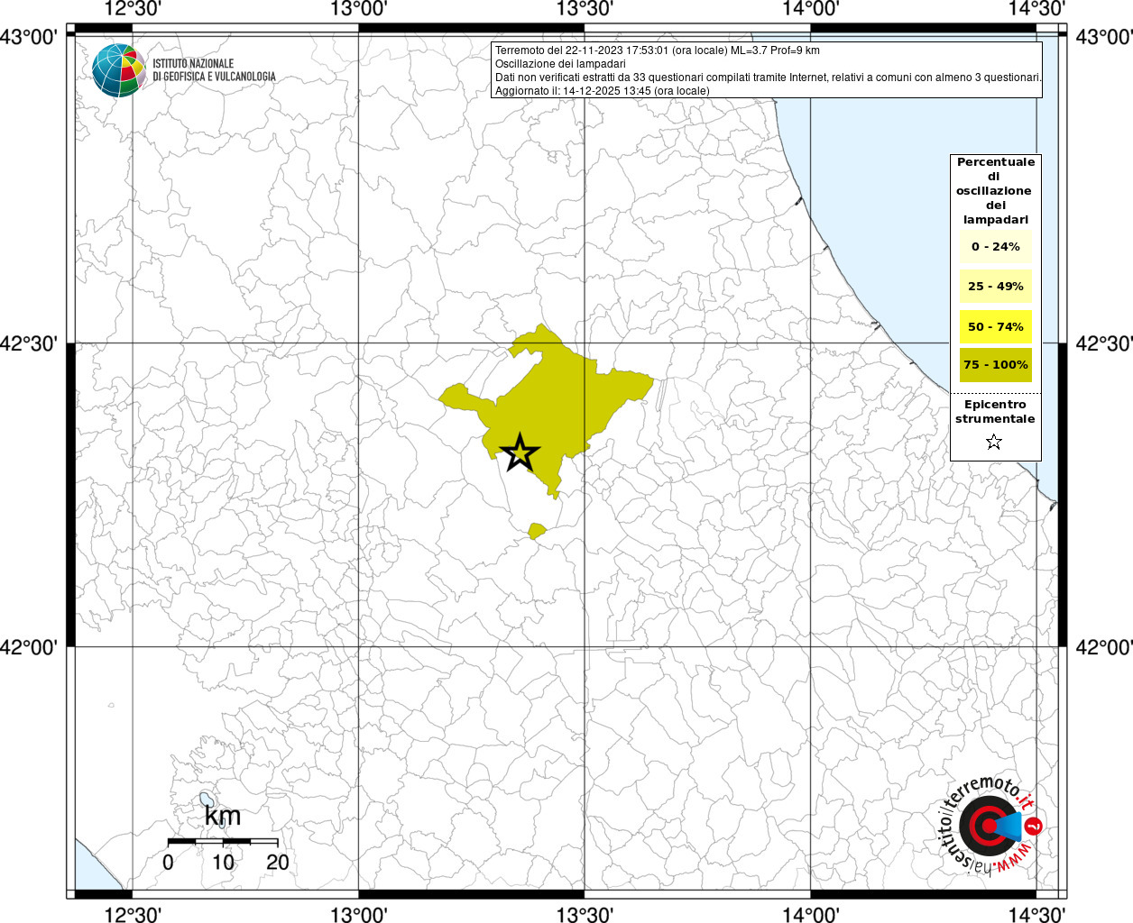The height and width of the screenshot is (923, 1133).
Task: Click the bottom axis label 13°00'
Action: point(359,914)
